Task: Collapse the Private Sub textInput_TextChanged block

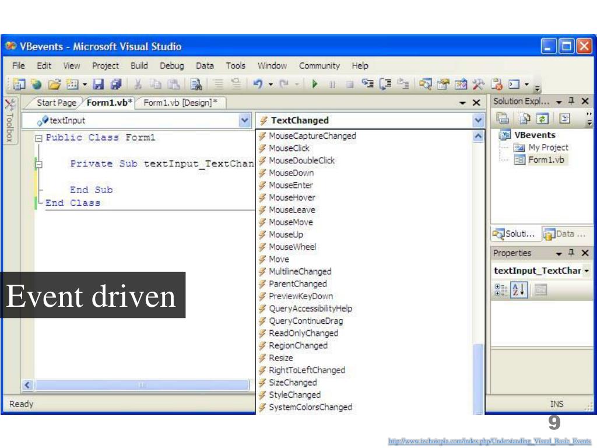Action: pyautogui.click(x=38, y=164)
